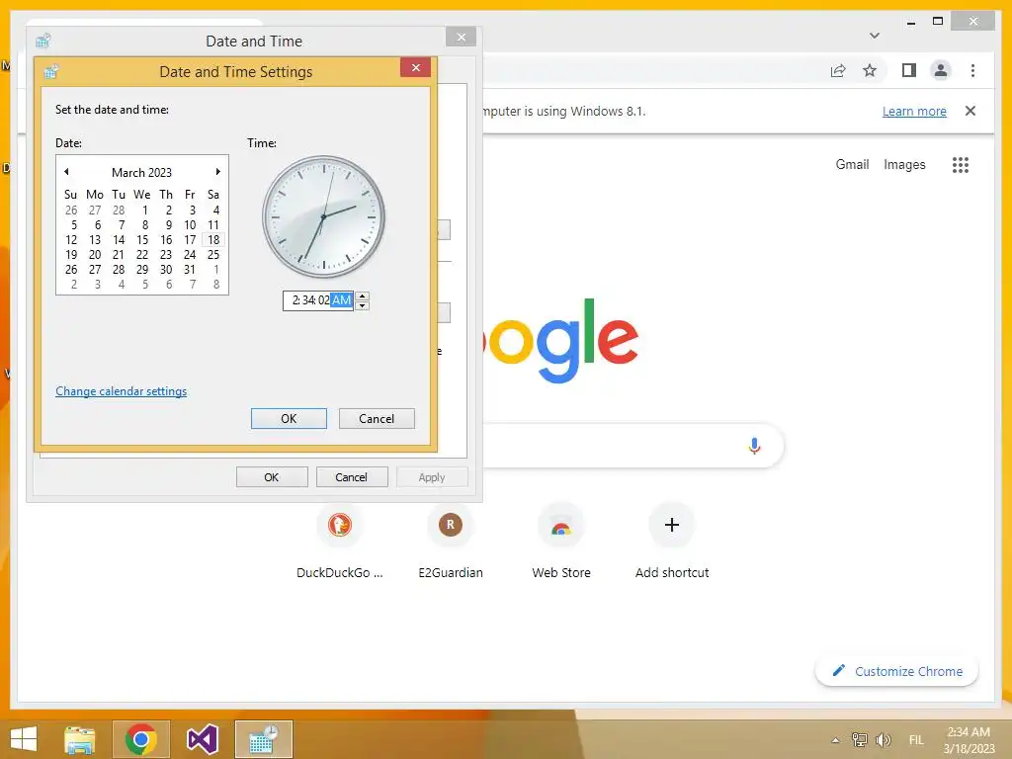Open the Chrome profile avatar menu
This screenshot has width=1012, height=759.
(x=941, y=70)
